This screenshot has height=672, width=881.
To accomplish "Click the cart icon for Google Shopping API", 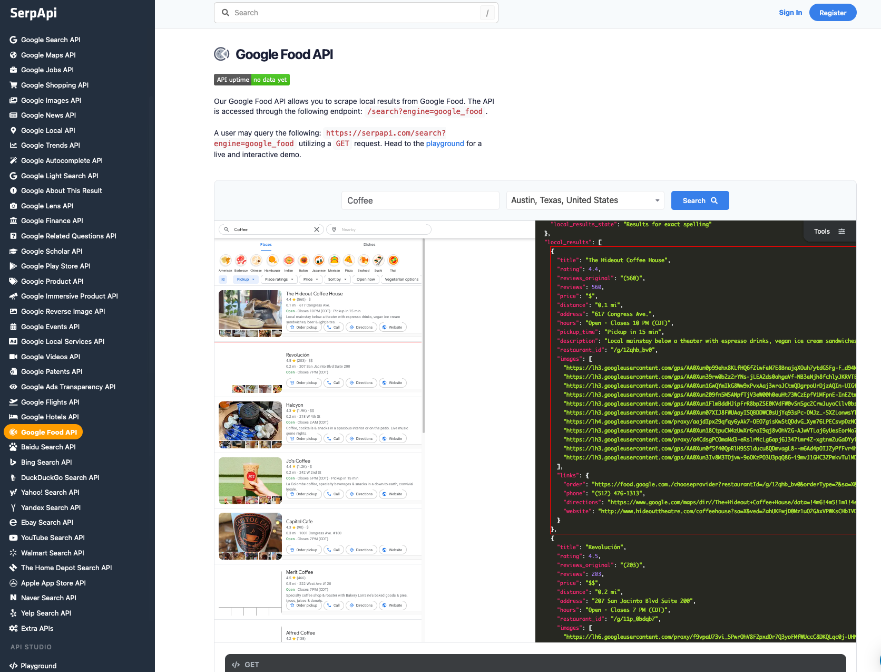I will [14, 85].
